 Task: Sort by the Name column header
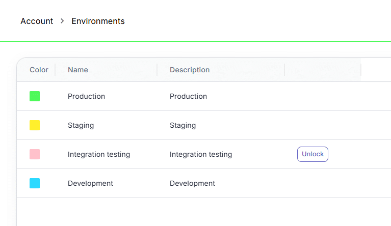(x=78, y=70)
